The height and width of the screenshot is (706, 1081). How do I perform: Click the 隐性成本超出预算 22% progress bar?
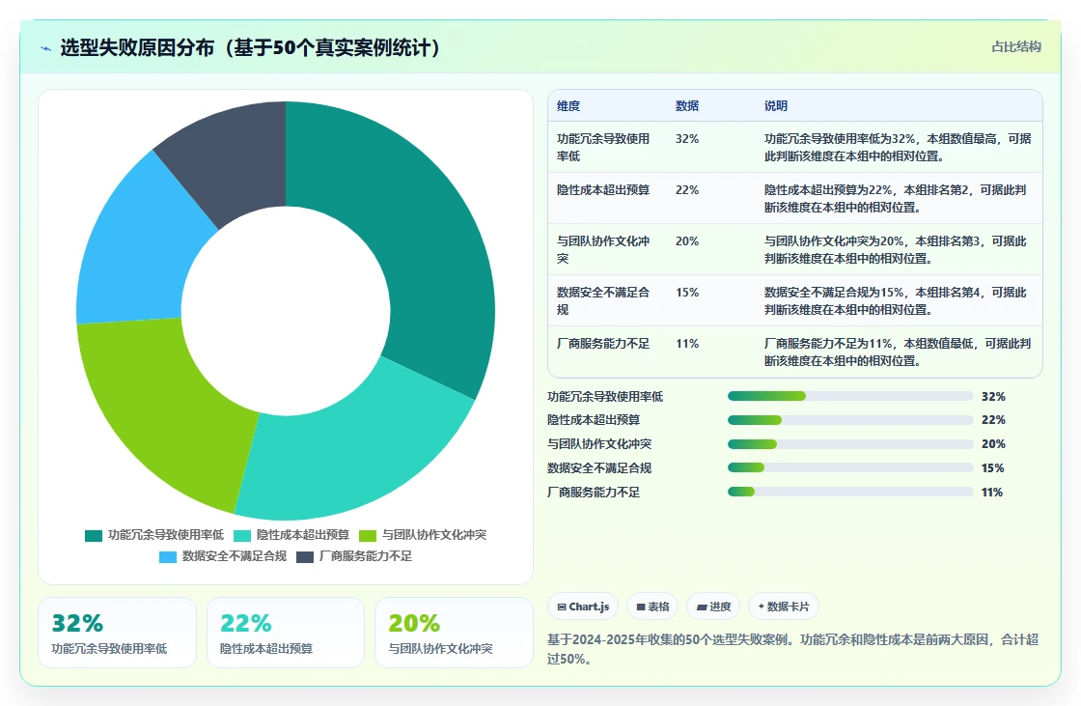click(850, 420)
